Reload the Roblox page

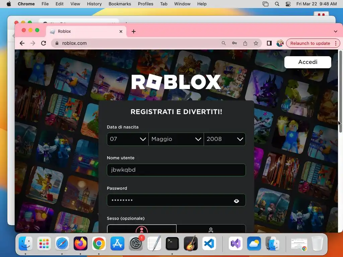[x=44, y=43]
